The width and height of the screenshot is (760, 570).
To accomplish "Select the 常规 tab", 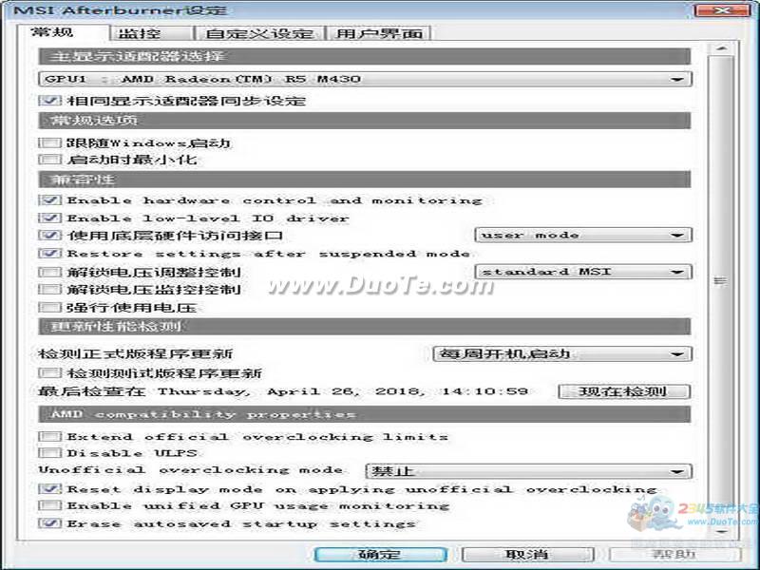I will tap(63, 32).
